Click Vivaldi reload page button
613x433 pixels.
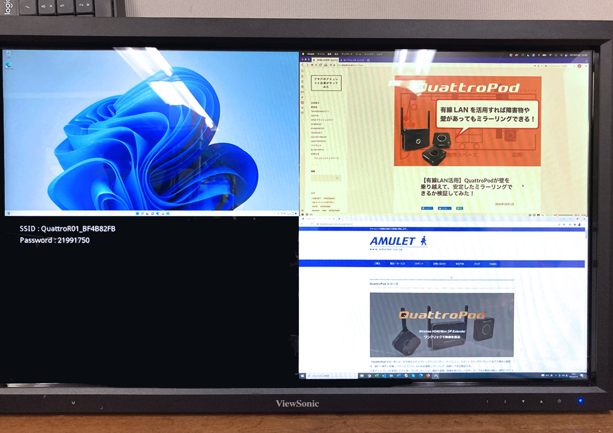click(320, 65)
